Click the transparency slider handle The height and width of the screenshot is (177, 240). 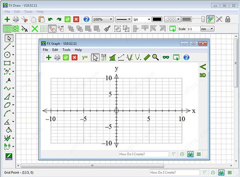203,19
